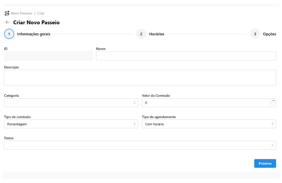
Task: Click inside the Descrição text area
Action: 140,78
